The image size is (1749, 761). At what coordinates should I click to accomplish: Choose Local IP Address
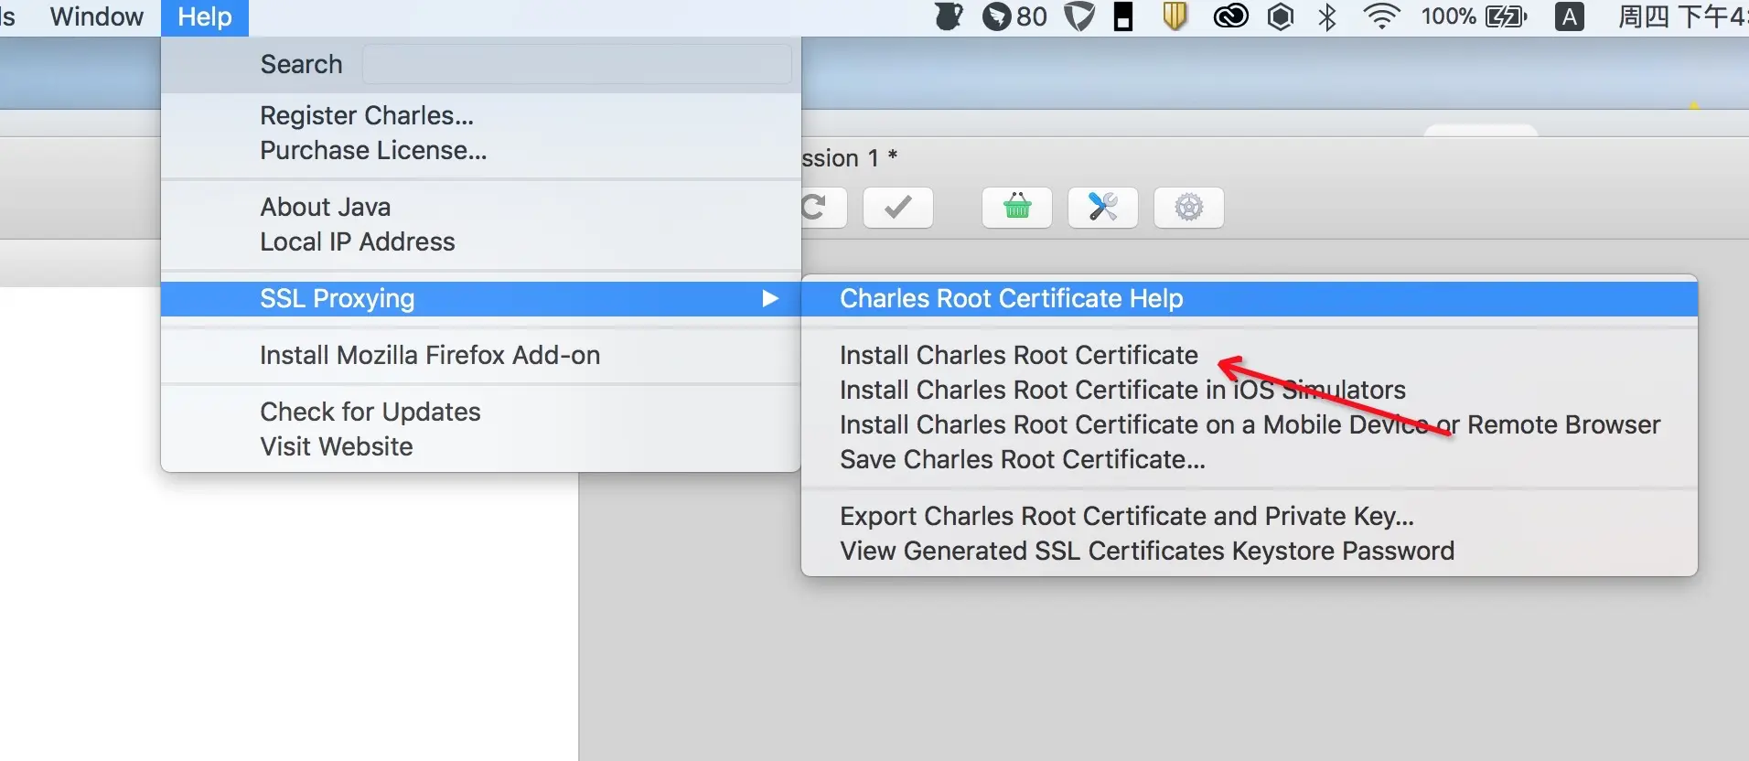pos(481,242)
